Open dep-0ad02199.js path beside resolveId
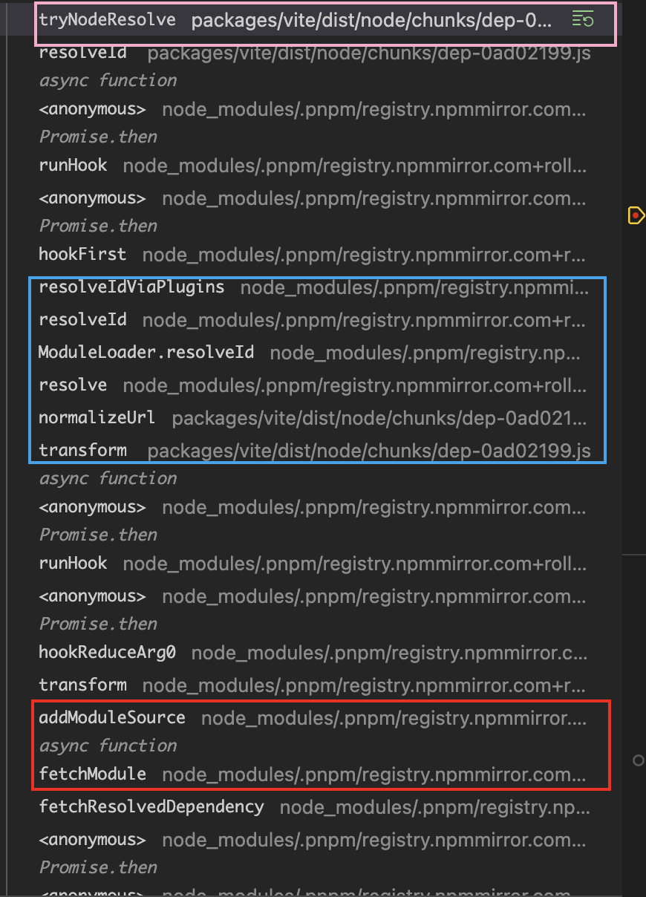 tap(369, 53)
